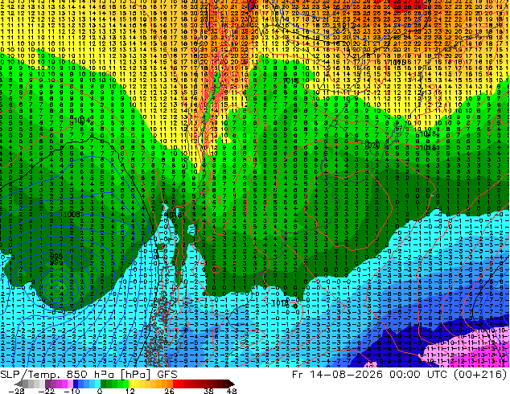510x394 pixels.
Task: Click the '26' legend value
Action: [169, 391]
